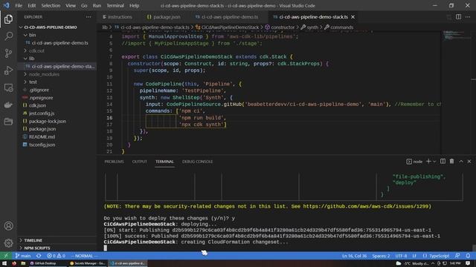Switch to the package.json editor tab
This screenshot has width=476, height=267.
(x=164, y=17)
